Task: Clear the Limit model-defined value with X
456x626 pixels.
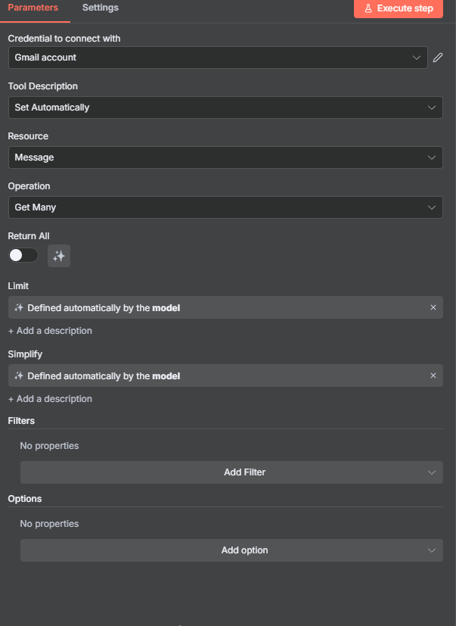Action: coord(433,307)
